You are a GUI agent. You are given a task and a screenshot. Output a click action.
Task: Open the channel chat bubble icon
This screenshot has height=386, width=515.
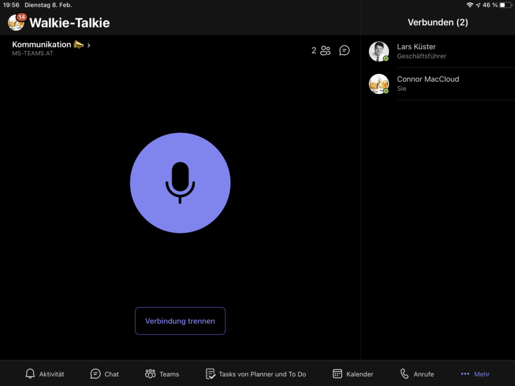[x=344, y=51]
